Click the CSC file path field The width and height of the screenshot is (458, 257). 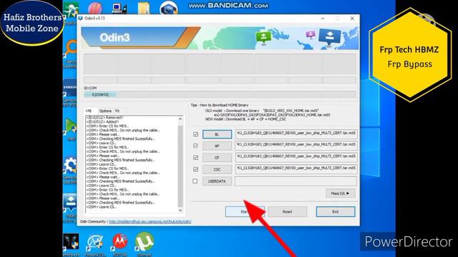pyautogui.click(x=296, y=168)
